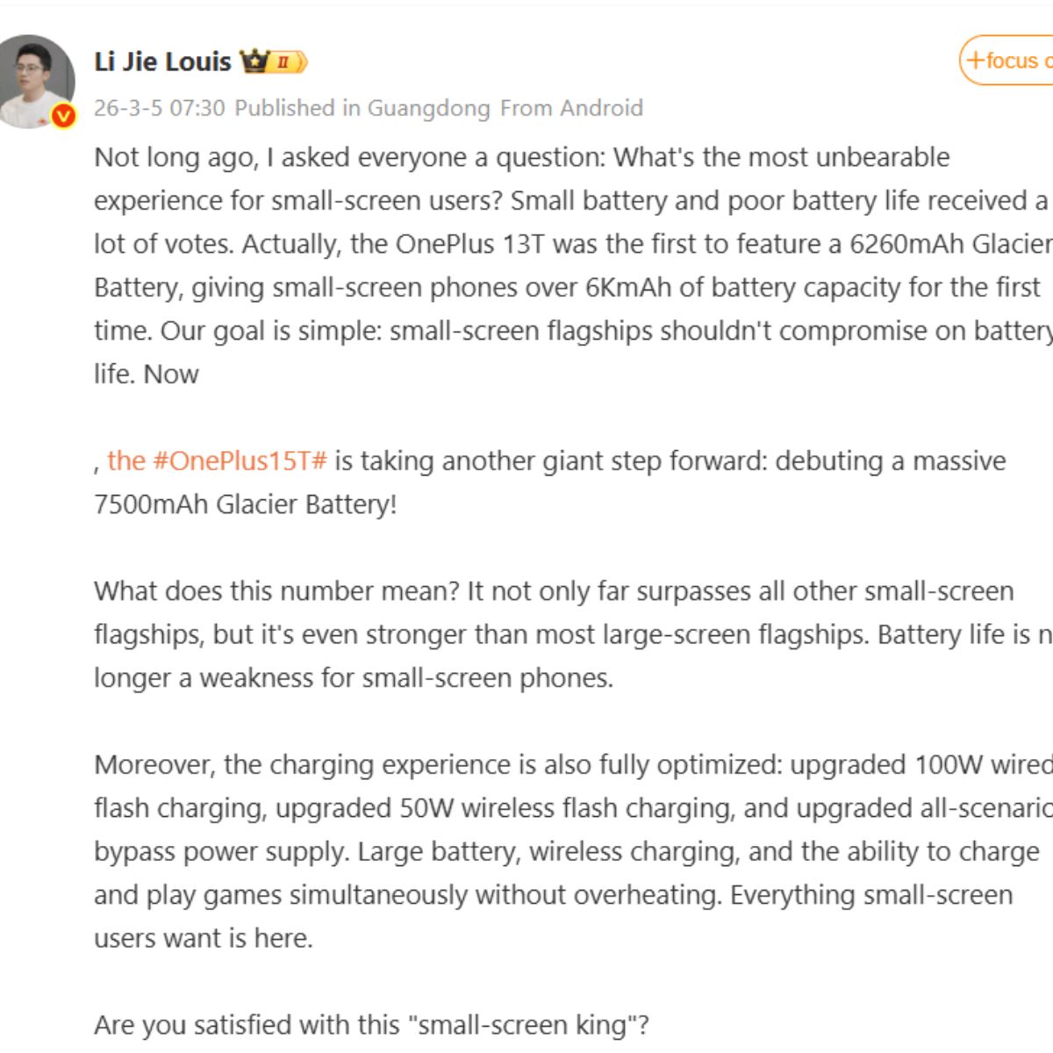Open the Li Jie Louis username link
The width and height of the screenshot is (1053, 1053).
[x=162, y=61]
